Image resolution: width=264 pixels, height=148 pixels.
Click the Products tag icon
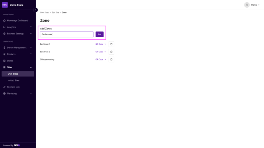4,54
